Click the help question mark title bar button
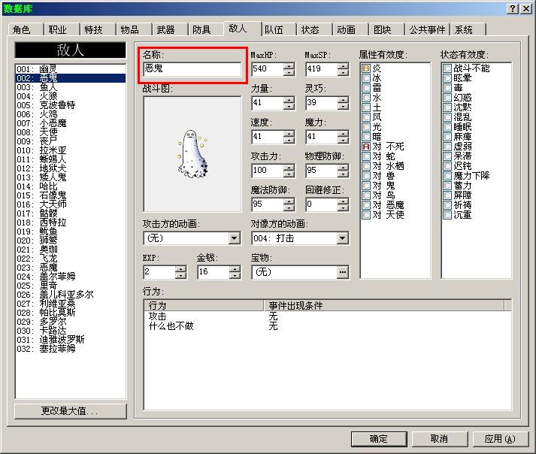This screenshot has height=454, width=536. (512, 8)
